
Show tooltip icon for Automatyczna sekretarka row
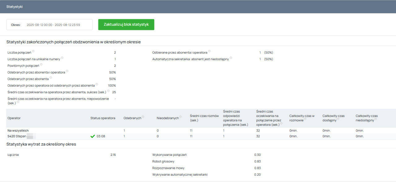pyautogui.click(x=231, y=58)
